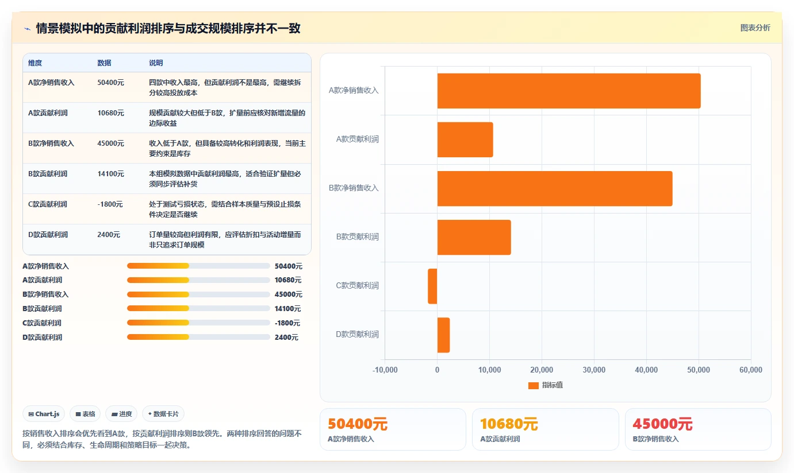Click the C款贡献利润 progress bar

pos(198,323)
